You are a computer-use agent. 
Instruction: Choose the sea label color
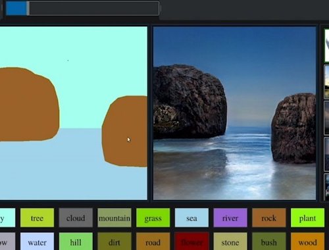click(x=191, y=218)
